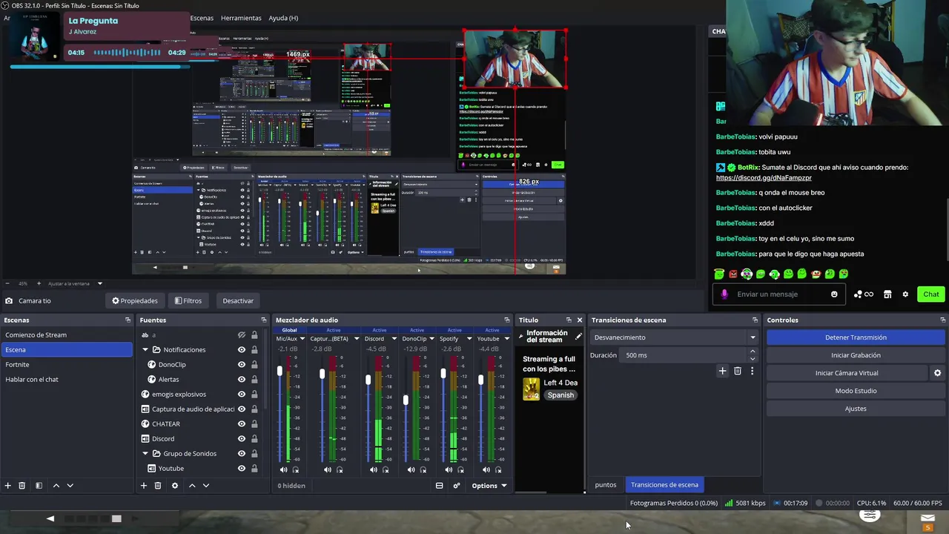Add a new source in Fuentes
The width and height of the screenshot is (949, 534).
pyautogui.click(x=144, y=485)
